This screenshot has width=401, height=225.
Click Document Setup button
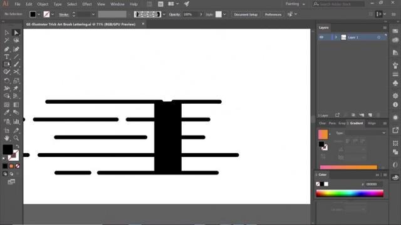pos(246,14)
